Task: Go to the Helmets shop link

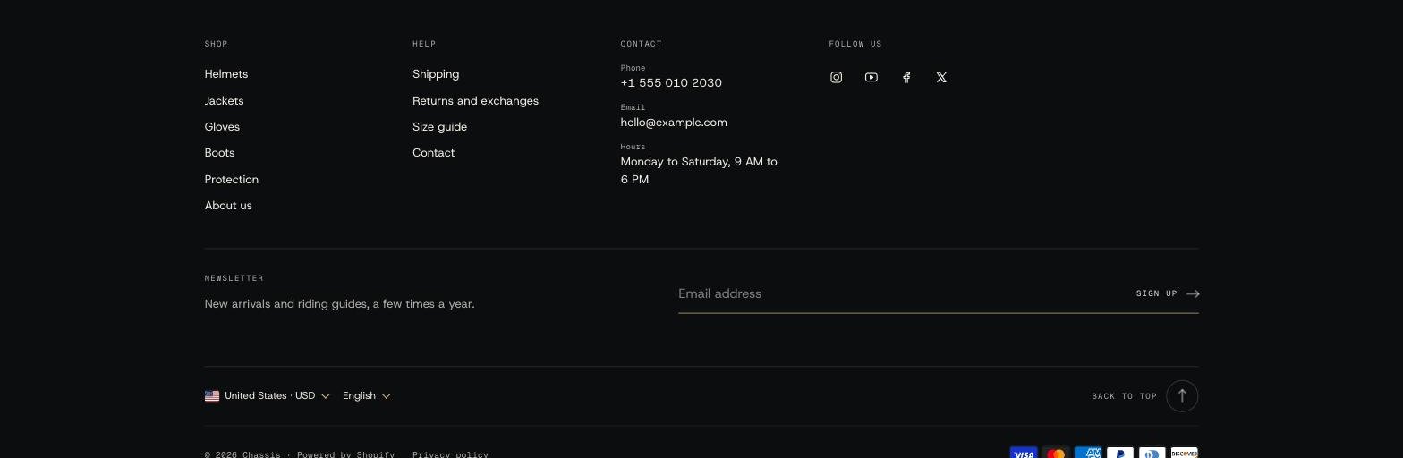Action: pyautogui.click(x=226, y=74)
